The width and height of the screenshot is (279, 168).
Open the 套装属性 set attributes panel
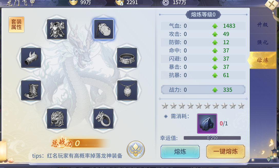[x=16, y=25]
